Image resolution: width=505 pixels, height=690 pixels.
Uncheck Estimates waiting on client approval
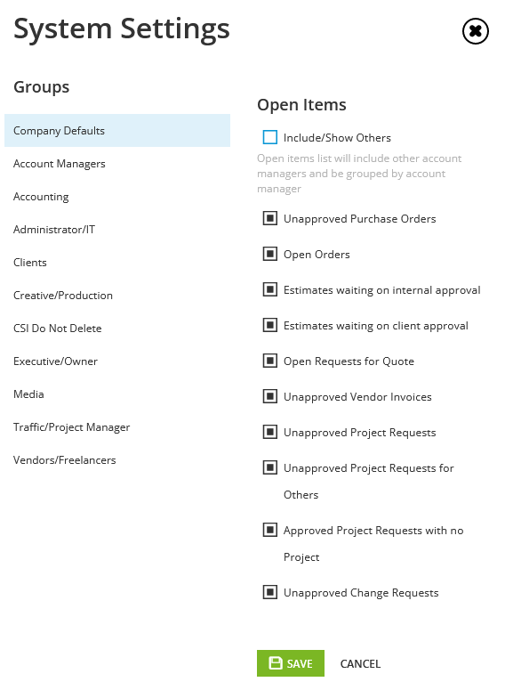tap(270, 325)
